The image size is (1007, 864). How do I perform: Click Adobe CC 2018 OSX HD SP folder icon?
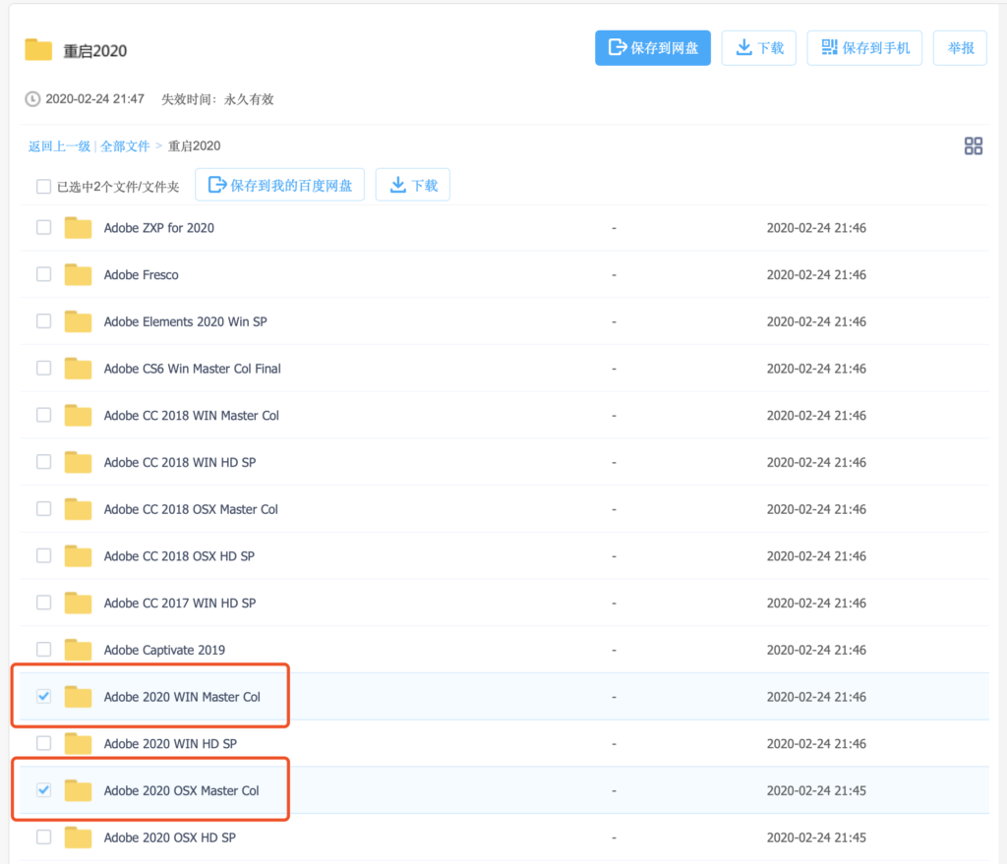tap(78, 556)
